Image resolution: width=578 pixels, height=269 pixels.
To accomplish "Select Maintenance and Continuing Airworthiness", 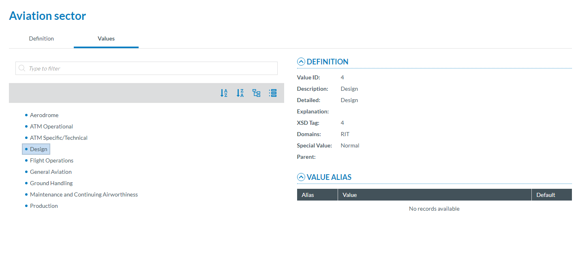I will coord(84,195).
